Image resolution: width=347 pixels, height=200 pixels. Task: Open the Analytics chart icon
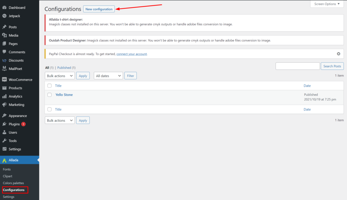point(4,96)
